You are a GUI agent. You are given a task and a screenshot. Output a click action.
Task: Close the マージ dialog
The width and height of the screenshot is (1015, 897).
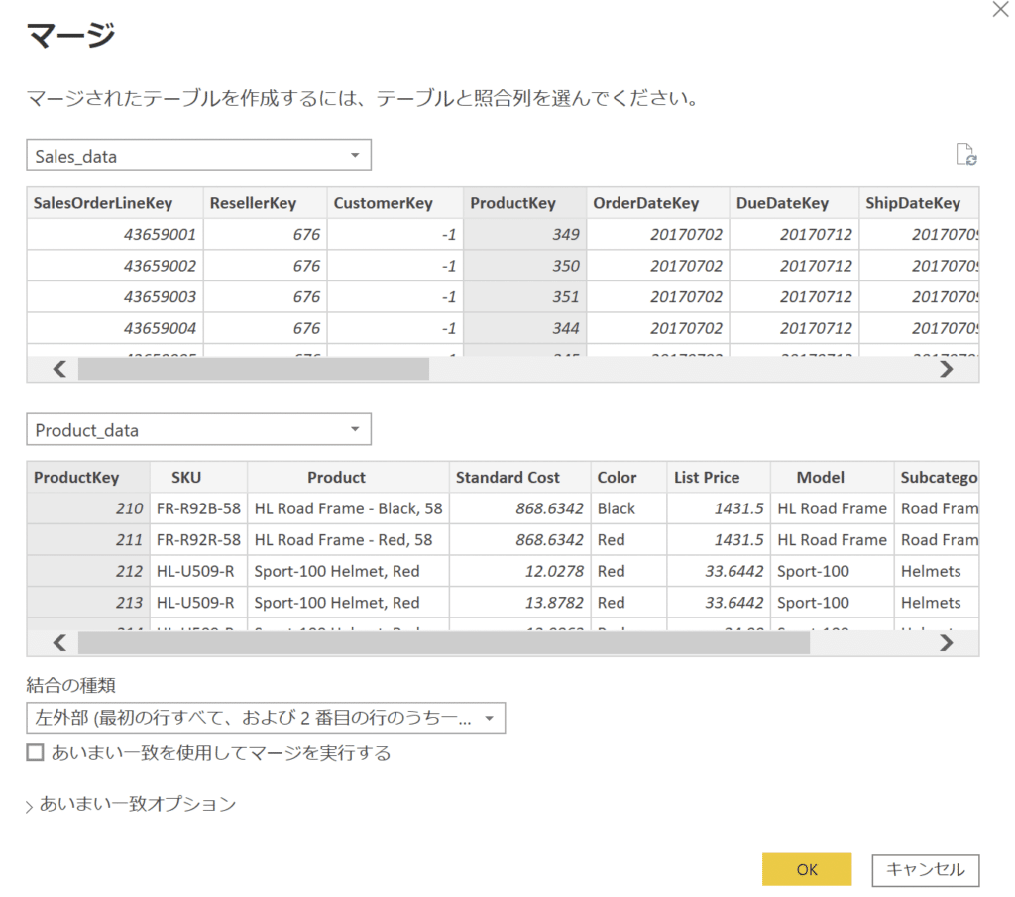[x=1000, y=9]
